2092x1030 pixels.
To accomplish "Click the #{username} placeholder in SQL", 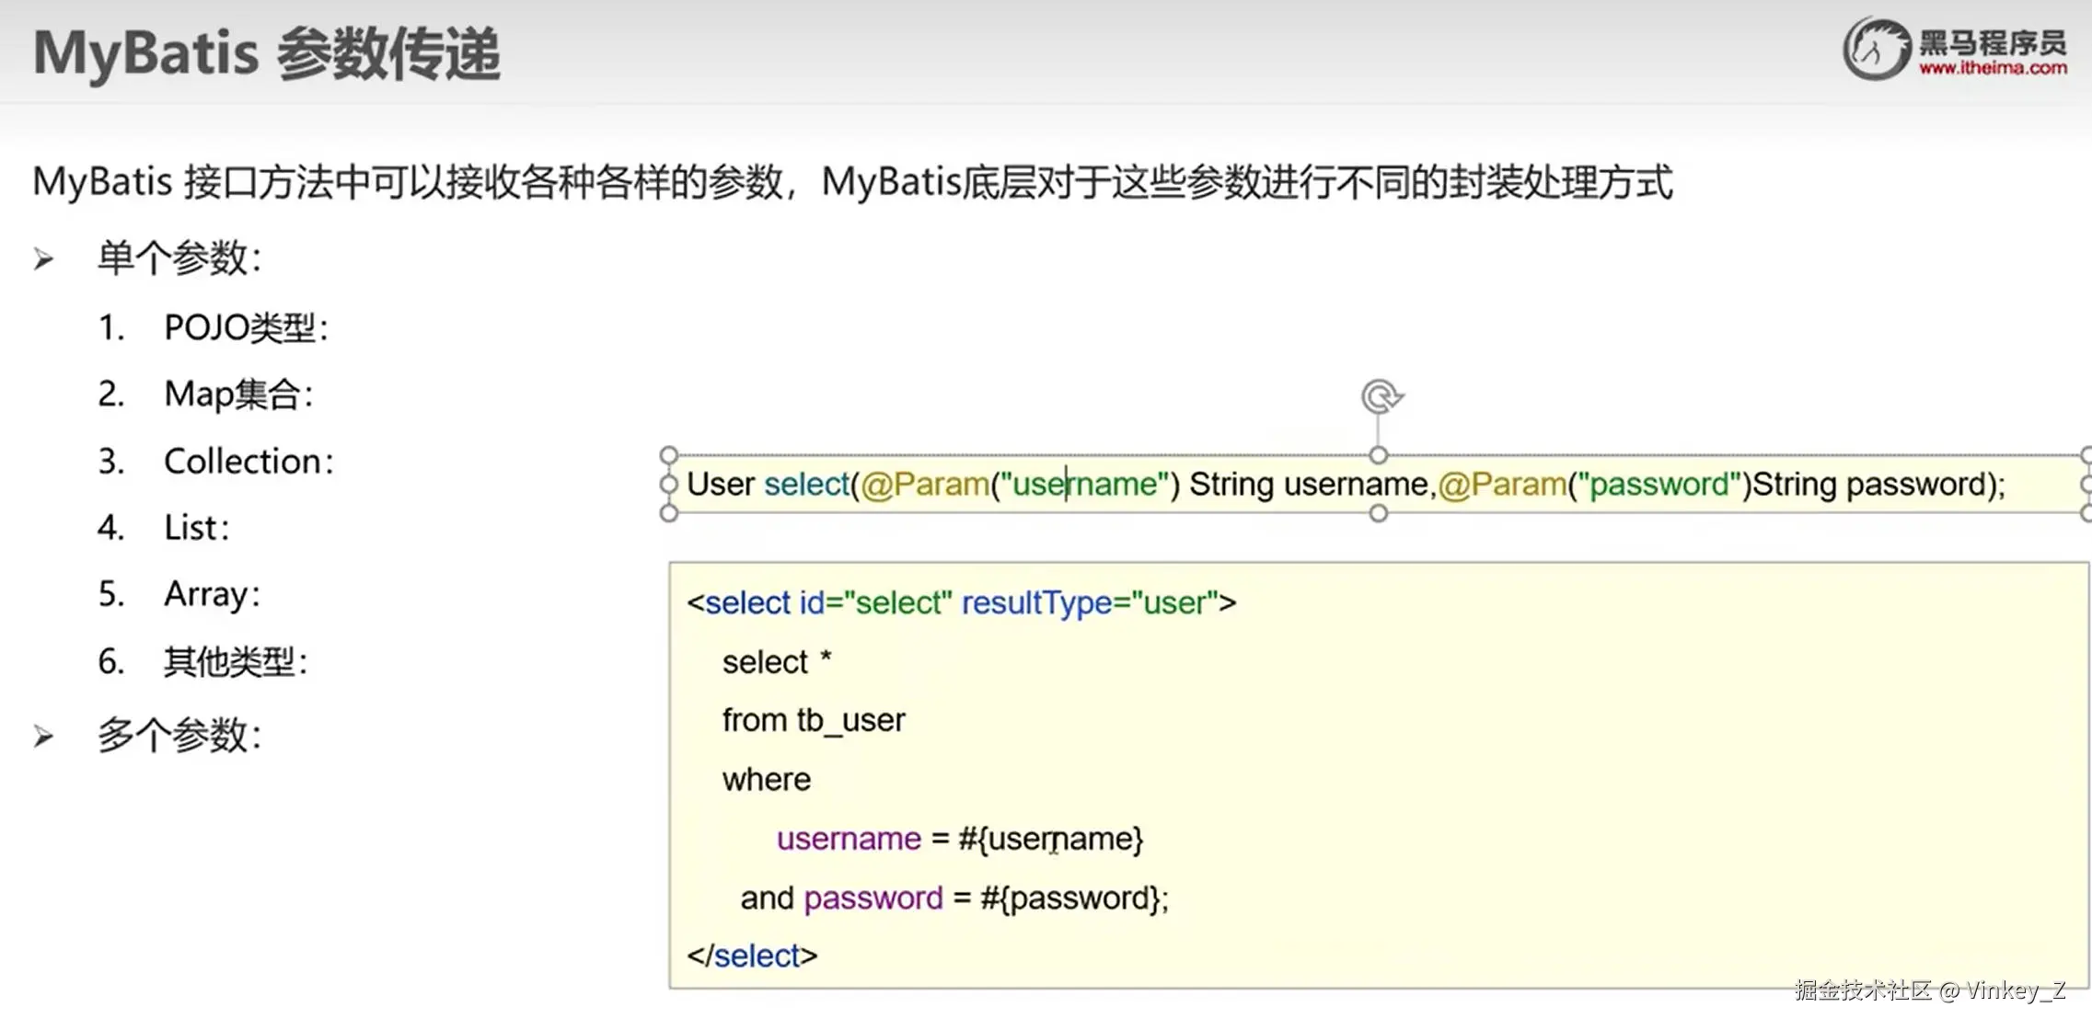I will [1050, 839].
